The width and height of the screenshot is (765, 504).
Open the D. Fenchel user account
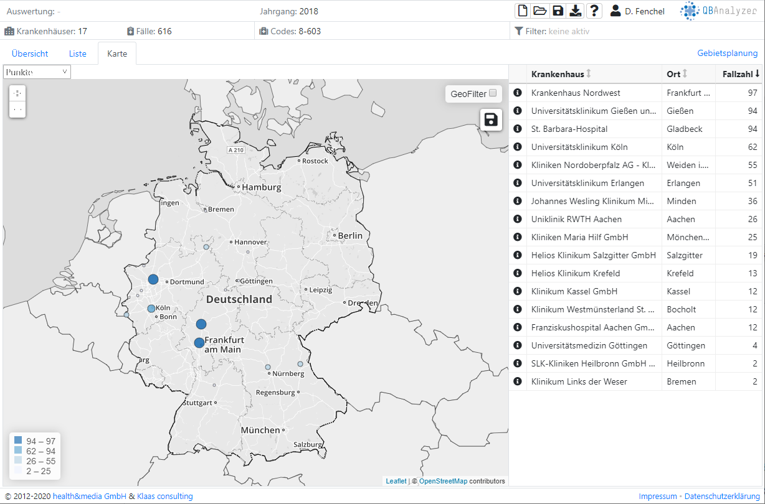pyautogui.click(x=637, y=11)
